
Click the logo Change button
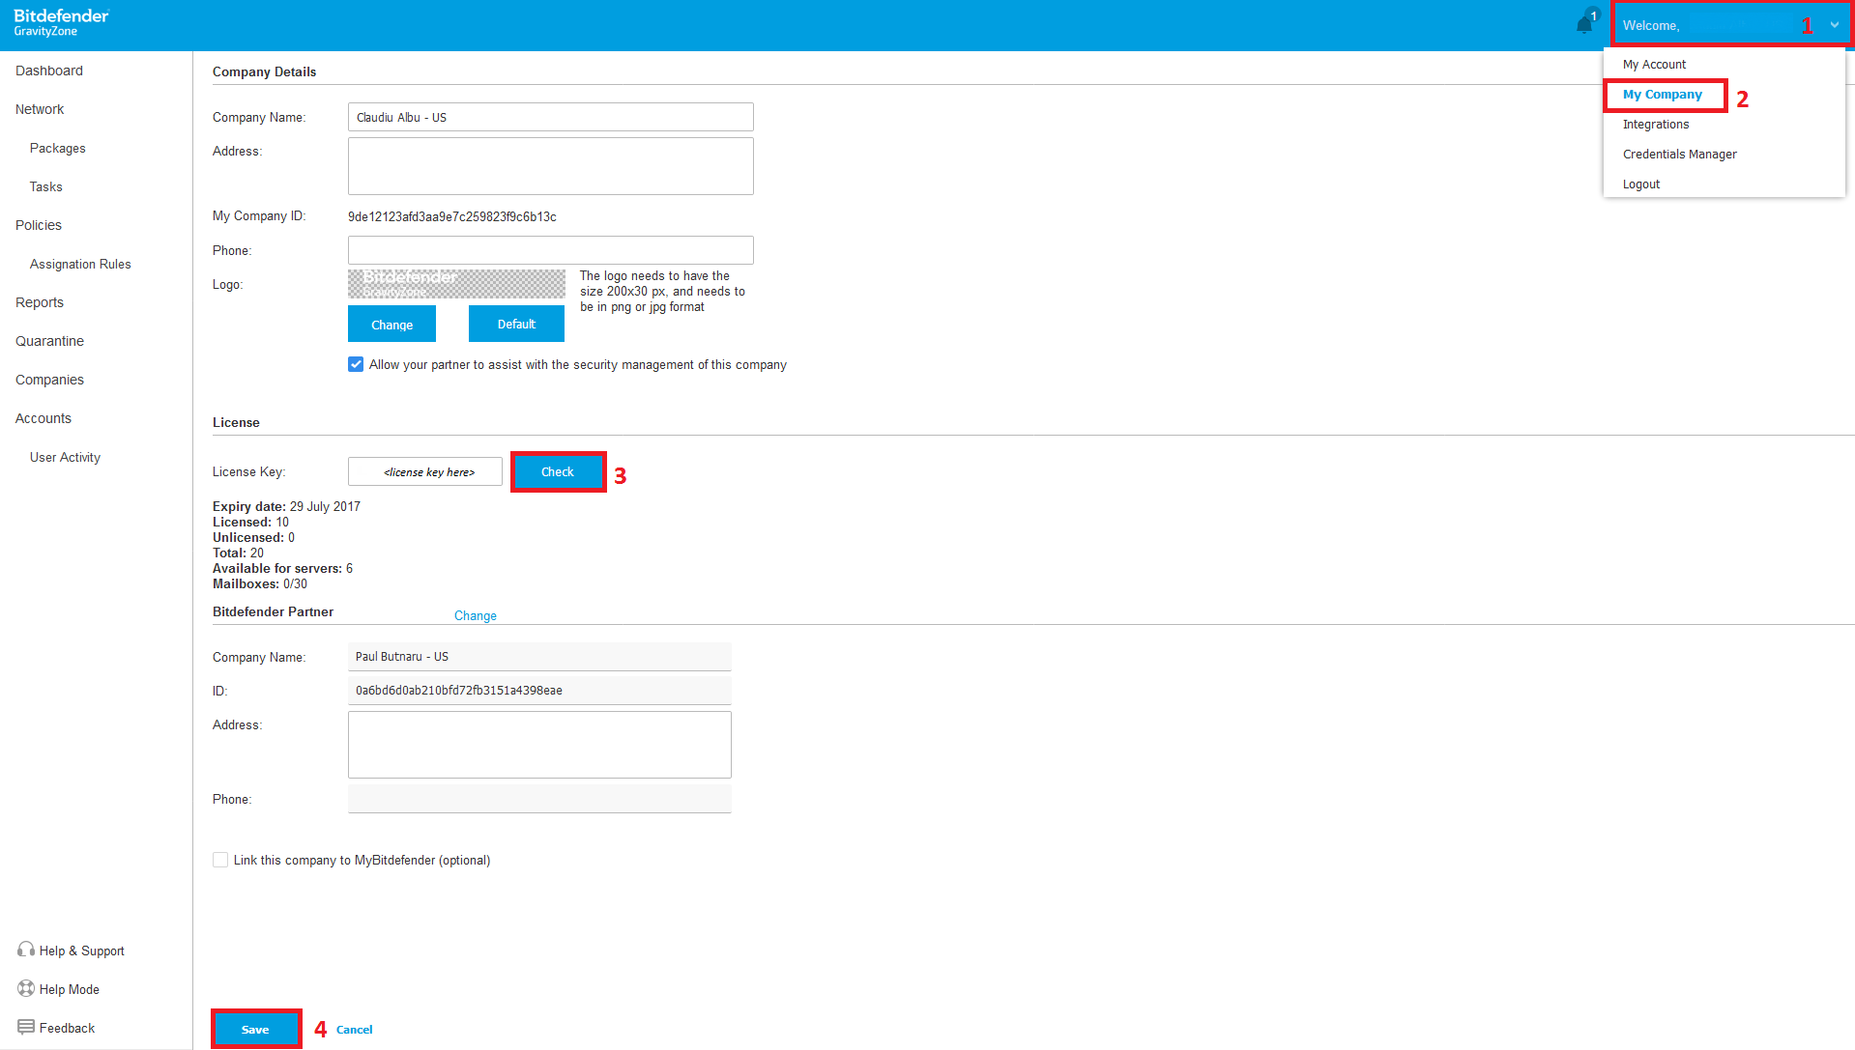tap(391, 324)
